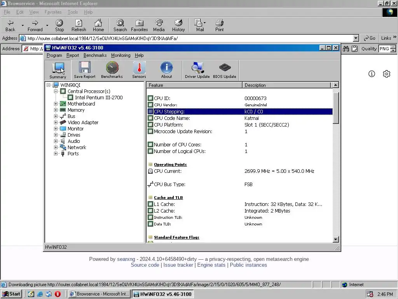Open the Source code footer link
This screenshot has width=398, height=299.
coord(145,265)
